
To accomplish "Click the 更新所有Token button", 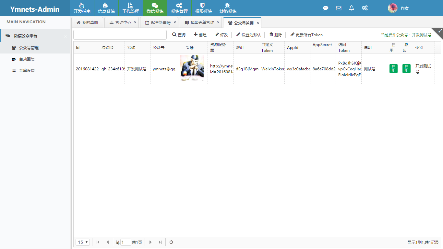I will pos(306,35).
